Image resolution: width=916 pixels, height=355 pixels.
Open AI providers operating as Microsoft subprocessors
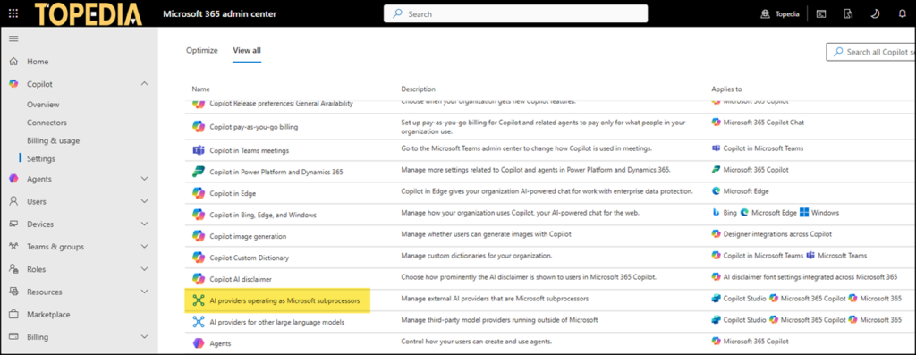pos(284,300)
